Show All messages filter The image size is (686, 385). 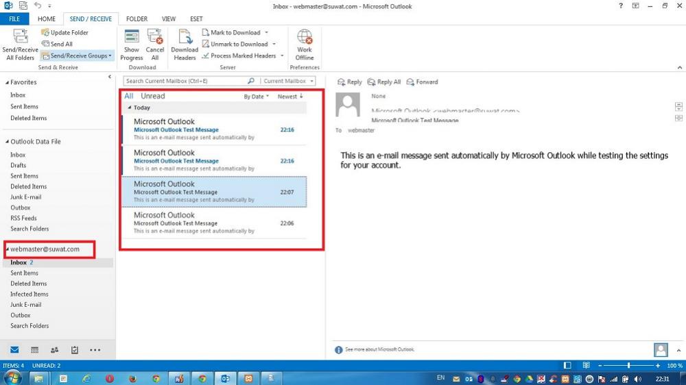pos(129,96)
